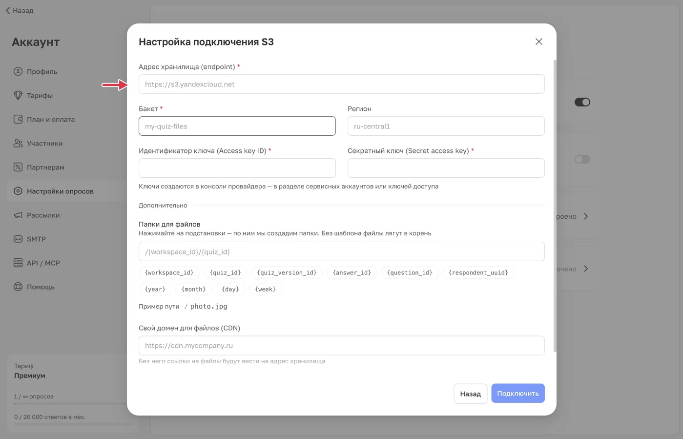
Task: Click the Рассылки megaphone icon
Action: tap(18, 215)
